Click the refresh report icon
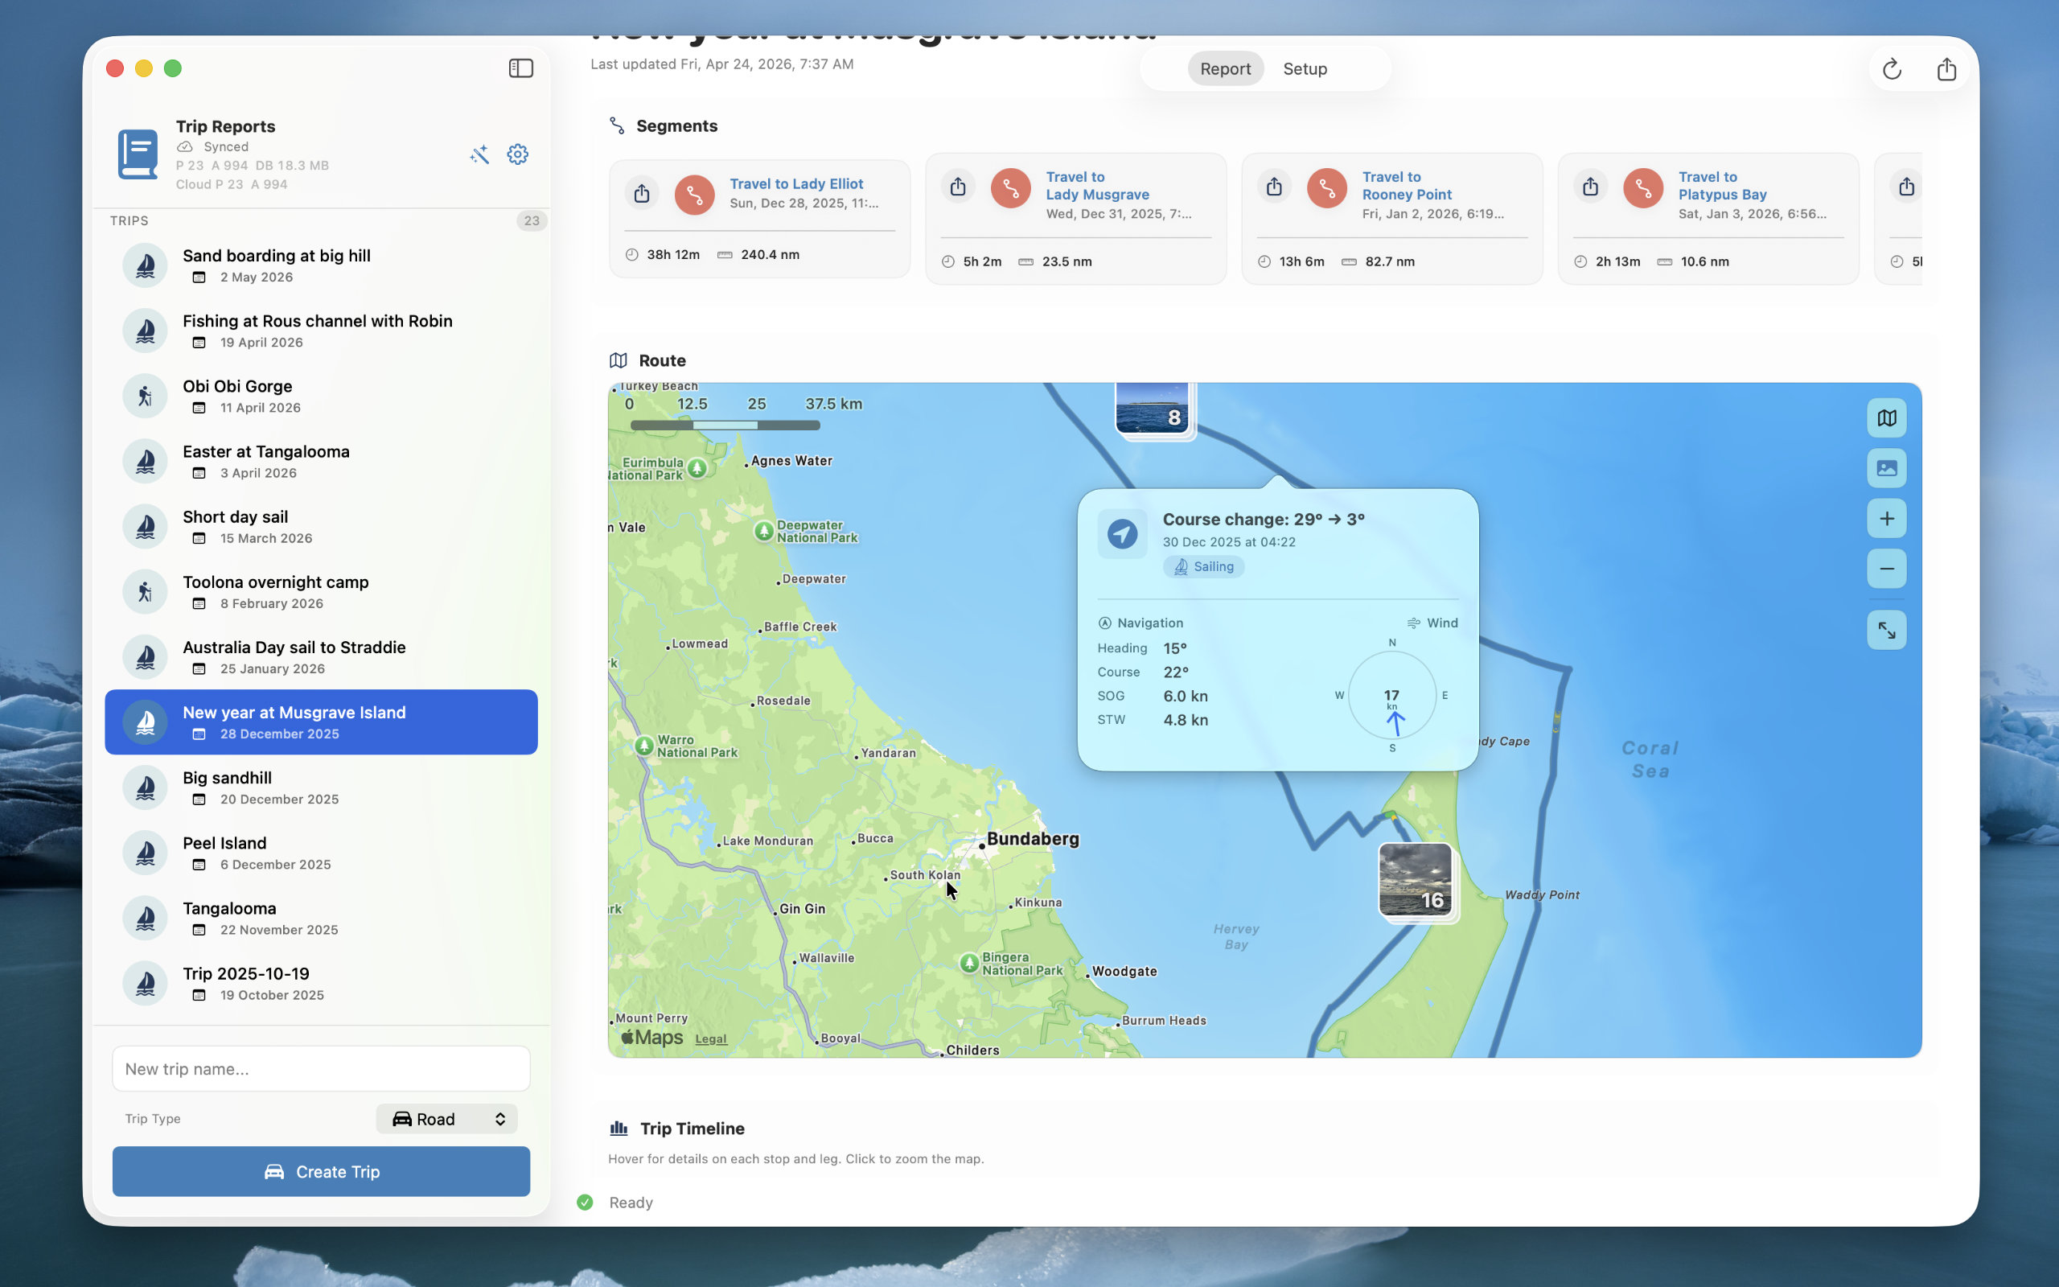 click(1892, 69)
